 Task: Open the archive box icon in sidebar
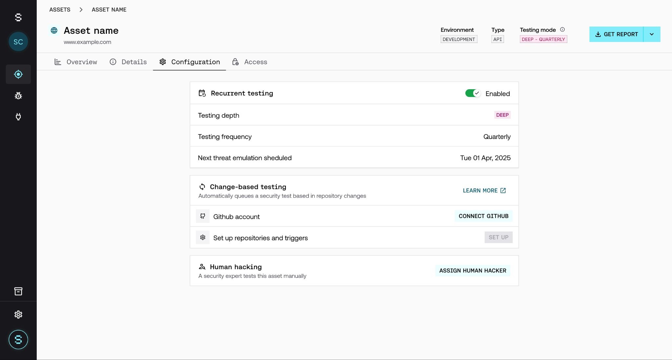tap(18, 291)
